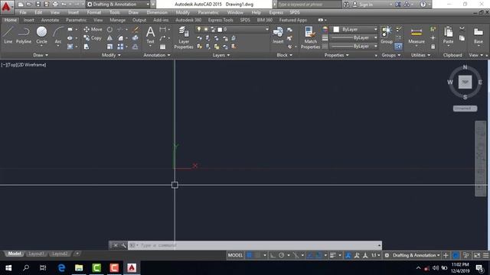Click the Unnamed UCS button under ViewCube
Viewport: 490px width, 275px height.
pos(465,108)
